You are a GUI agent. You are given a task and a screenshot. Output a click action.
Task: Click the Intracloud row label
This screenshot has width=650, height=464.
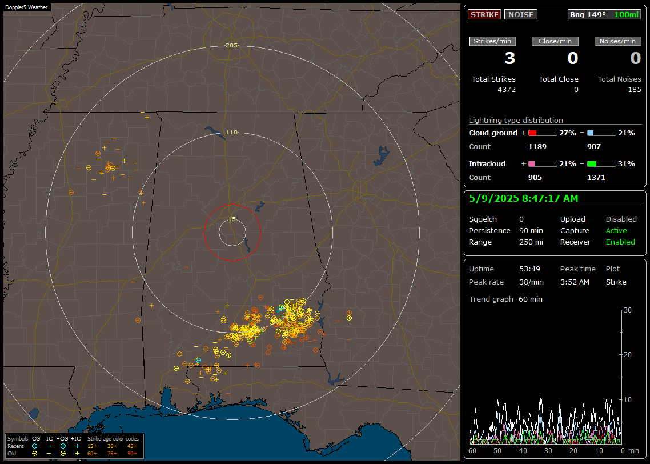coord(487,164)
